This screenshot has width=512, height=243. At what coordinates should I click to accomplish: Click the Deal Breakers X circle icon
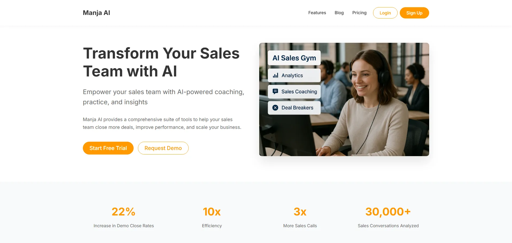click(x=275, y=108)
